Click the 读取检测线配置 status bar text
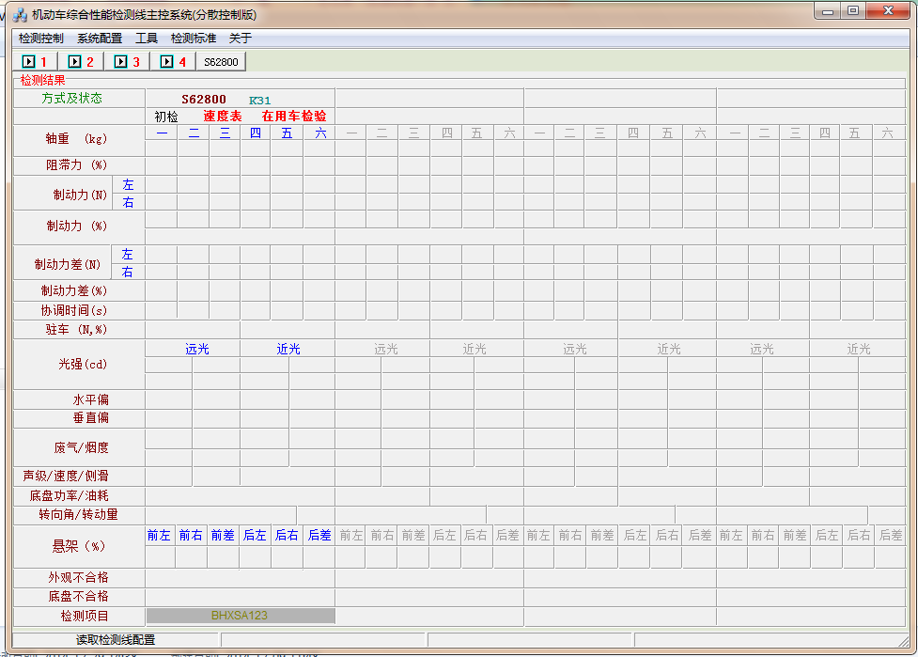The image size is (918, 657). (x=116, y=640)
